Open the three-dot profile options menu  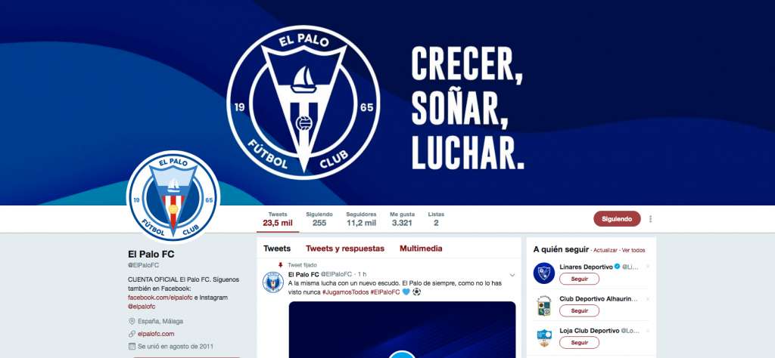[650, 219]
